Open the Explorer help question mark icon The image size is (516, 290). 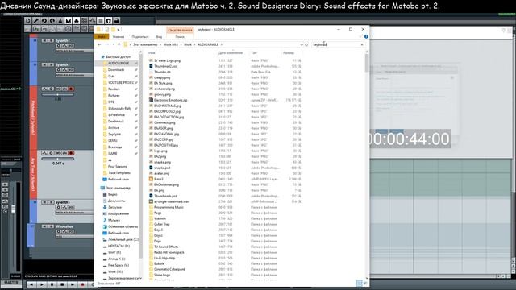click(366, 36)
